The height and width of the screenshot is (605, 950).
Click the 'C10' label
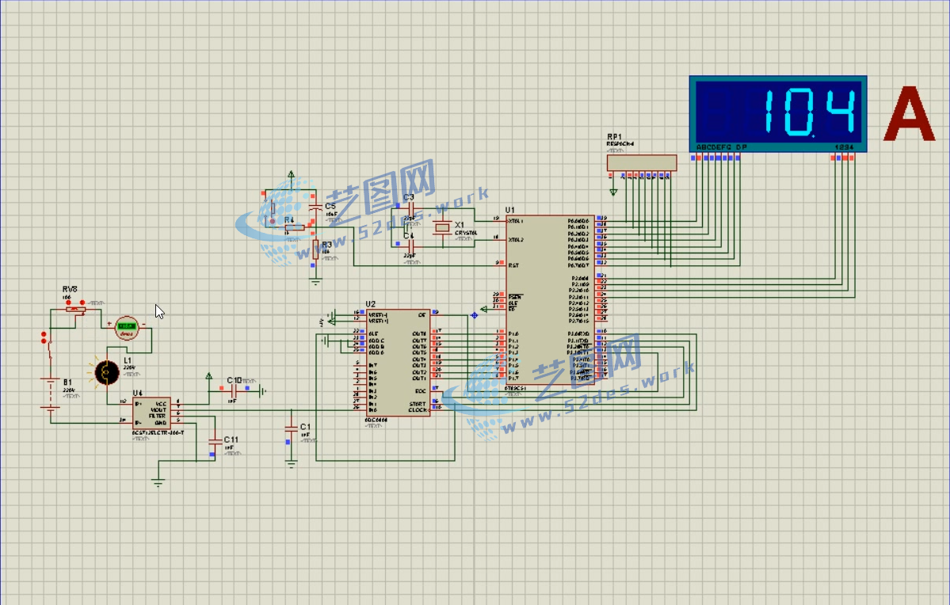(x=235, y=380)
